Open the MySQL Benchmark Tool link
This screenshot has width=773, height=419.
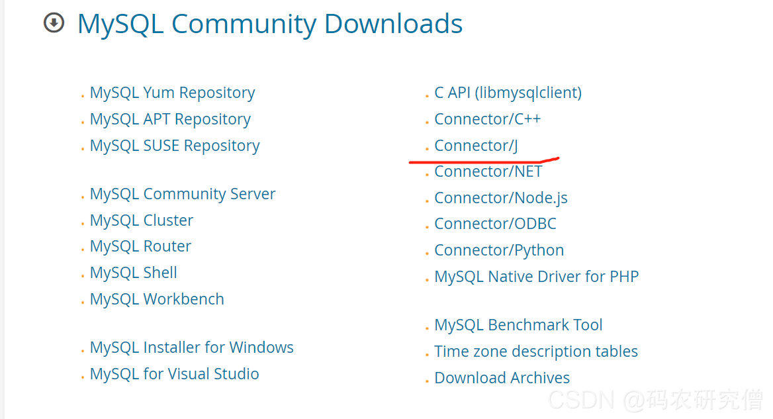518,325
